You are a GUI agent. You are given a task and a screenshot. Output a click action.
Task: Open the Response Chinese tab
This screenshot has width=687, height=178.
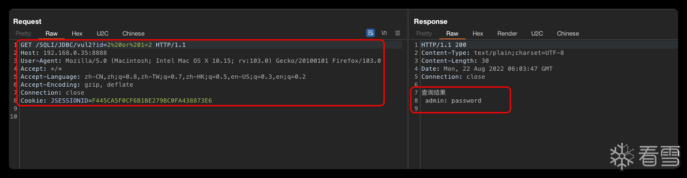tap(568, 34)
